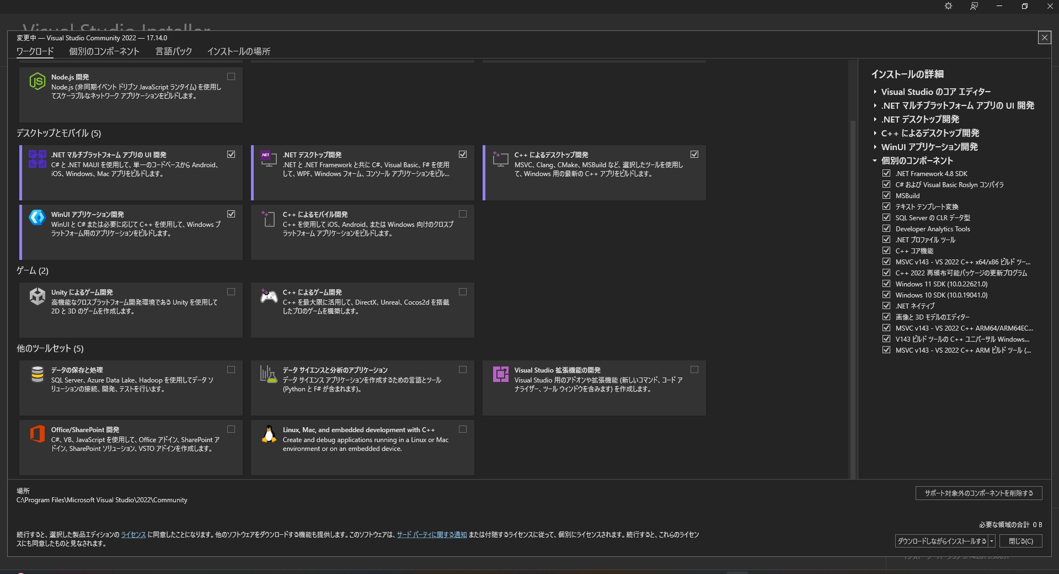This screenshot has width=1059, height=574.
Task: Toggle Node.js 開発 workload checkbox
Action: point(231,77)
